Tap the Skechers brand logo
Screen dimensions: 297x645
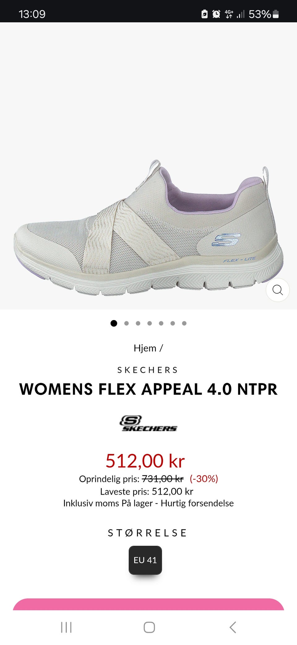pyautogui.click(x=148, y=423)
